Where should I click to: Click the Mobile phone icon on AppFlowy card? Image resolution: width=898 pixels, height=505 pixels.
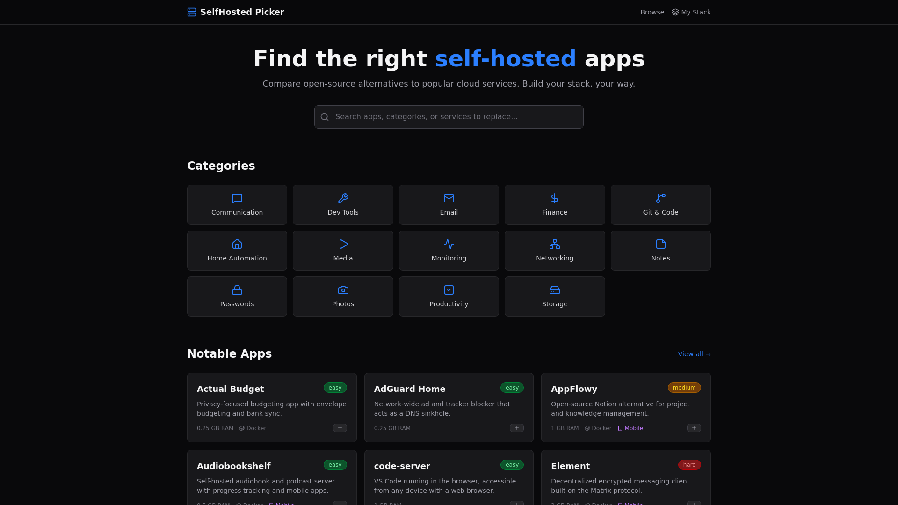[620, 428]
